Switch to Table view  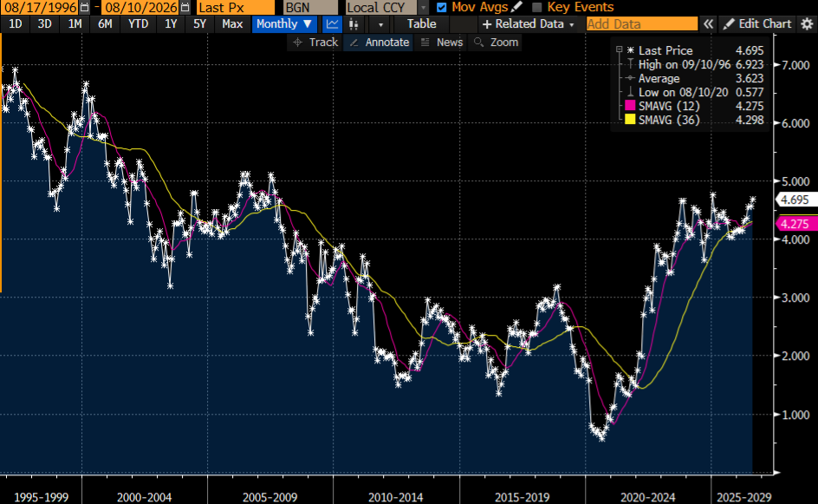421,24
